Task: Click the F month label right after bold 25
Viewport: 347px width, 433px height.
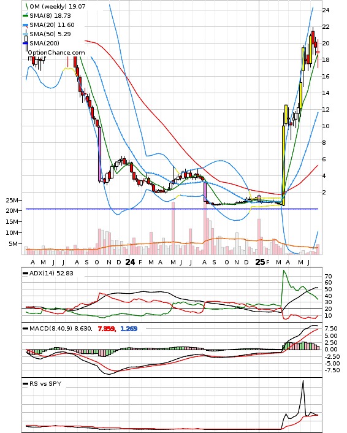Action: tap(268, 262)
